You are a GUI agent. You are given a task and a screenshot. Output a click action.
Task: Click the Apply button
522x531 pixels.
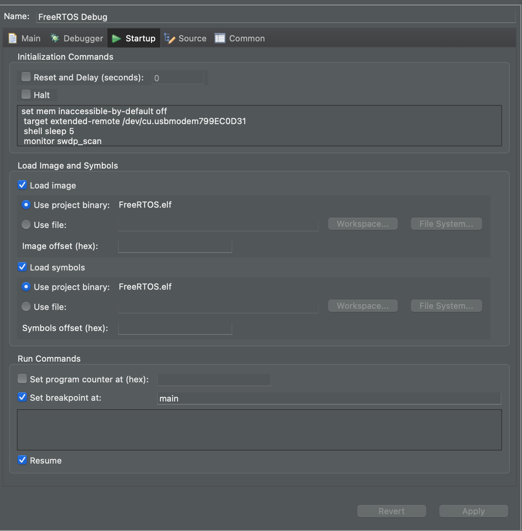[474, 511]
